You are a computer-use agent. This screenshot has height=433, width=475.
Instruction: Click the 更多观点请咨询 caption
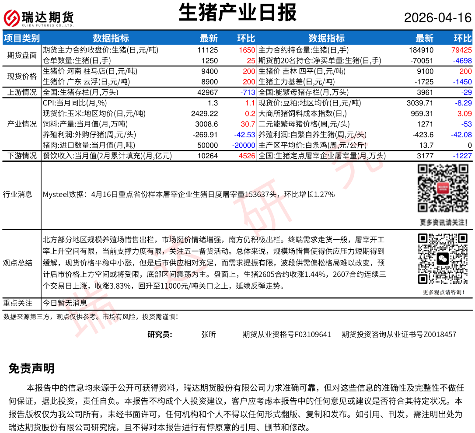[444, 292]
